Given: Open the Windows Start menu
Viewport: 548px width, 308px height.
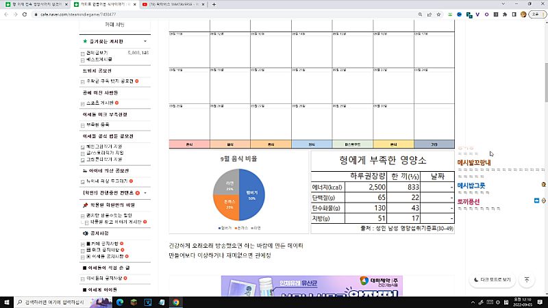Looking at the screenshot, I should click(x=7, y=302).
